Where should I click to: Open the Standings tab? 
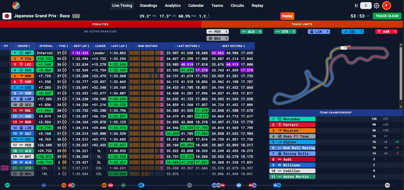click(148, 5)
